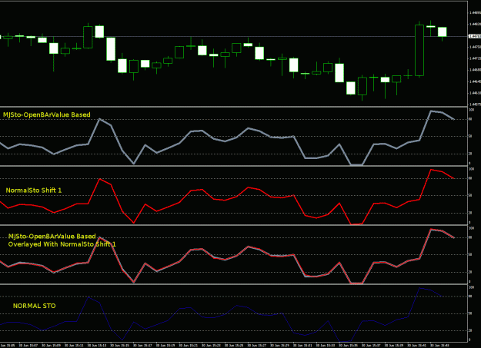Click the '30 Jun 15:11' time axis label
Viewport: 481px width, 348px height.
[x=74, y=345]
